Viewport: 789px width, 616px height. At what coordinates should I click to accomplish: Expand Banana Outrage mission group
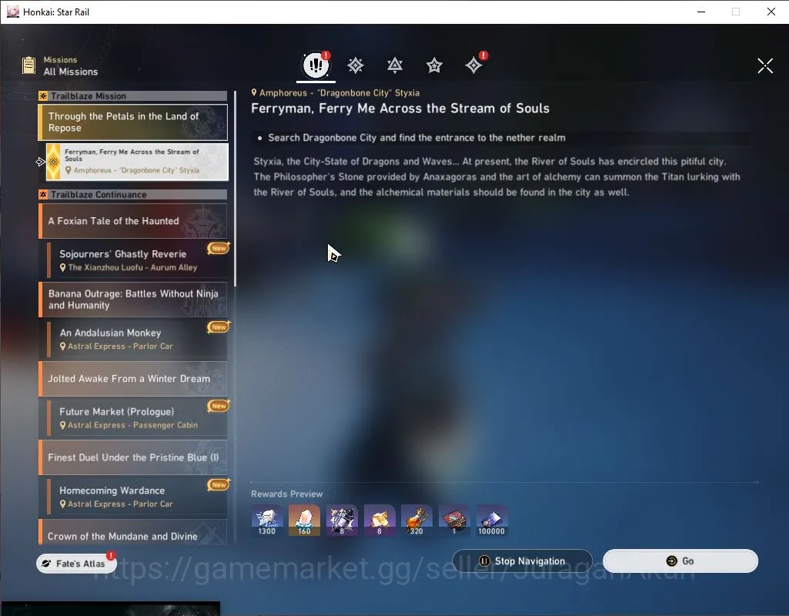pos(133,300)
